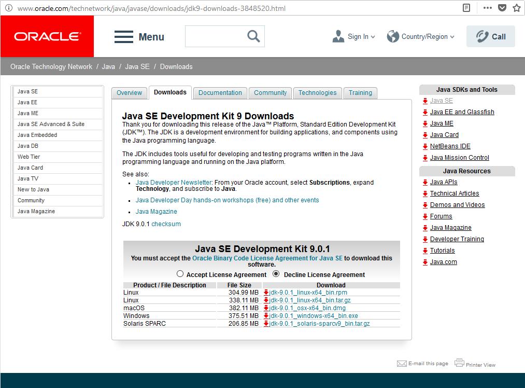Expand the Country/Region dropdown arrow
The width and height of the screenshot is (525, 388).
coord(452,37)
